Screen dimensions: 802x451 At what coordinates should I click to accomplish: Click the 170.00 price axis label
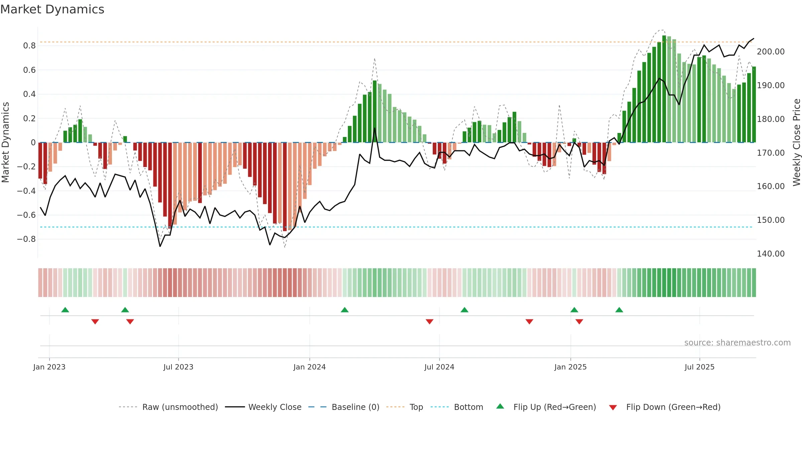pyautogui.click(x=771, y=153)
